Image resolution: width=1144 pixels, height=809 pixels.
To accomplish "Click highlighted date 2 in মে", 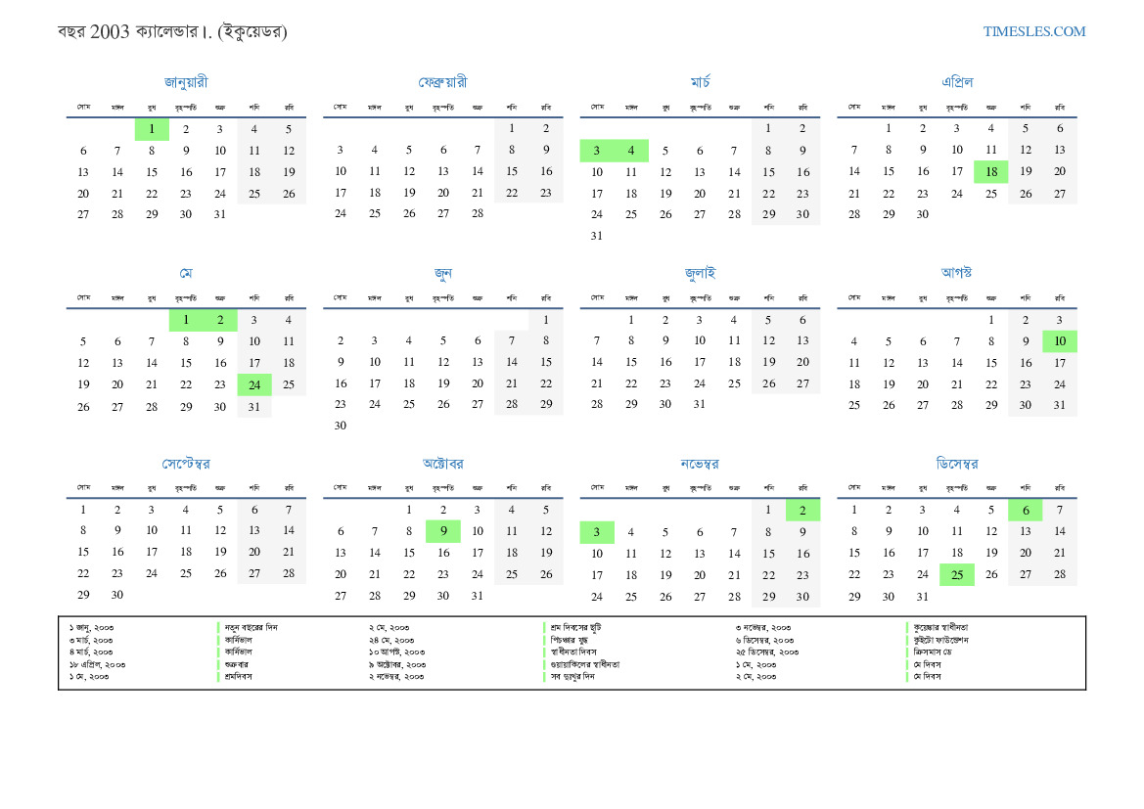I will pos(220,320).
